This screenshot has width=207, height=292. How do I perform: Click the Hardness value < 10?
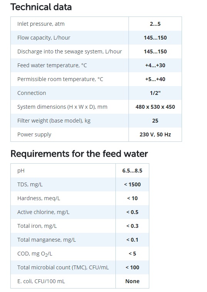click(x=132, y=198)
